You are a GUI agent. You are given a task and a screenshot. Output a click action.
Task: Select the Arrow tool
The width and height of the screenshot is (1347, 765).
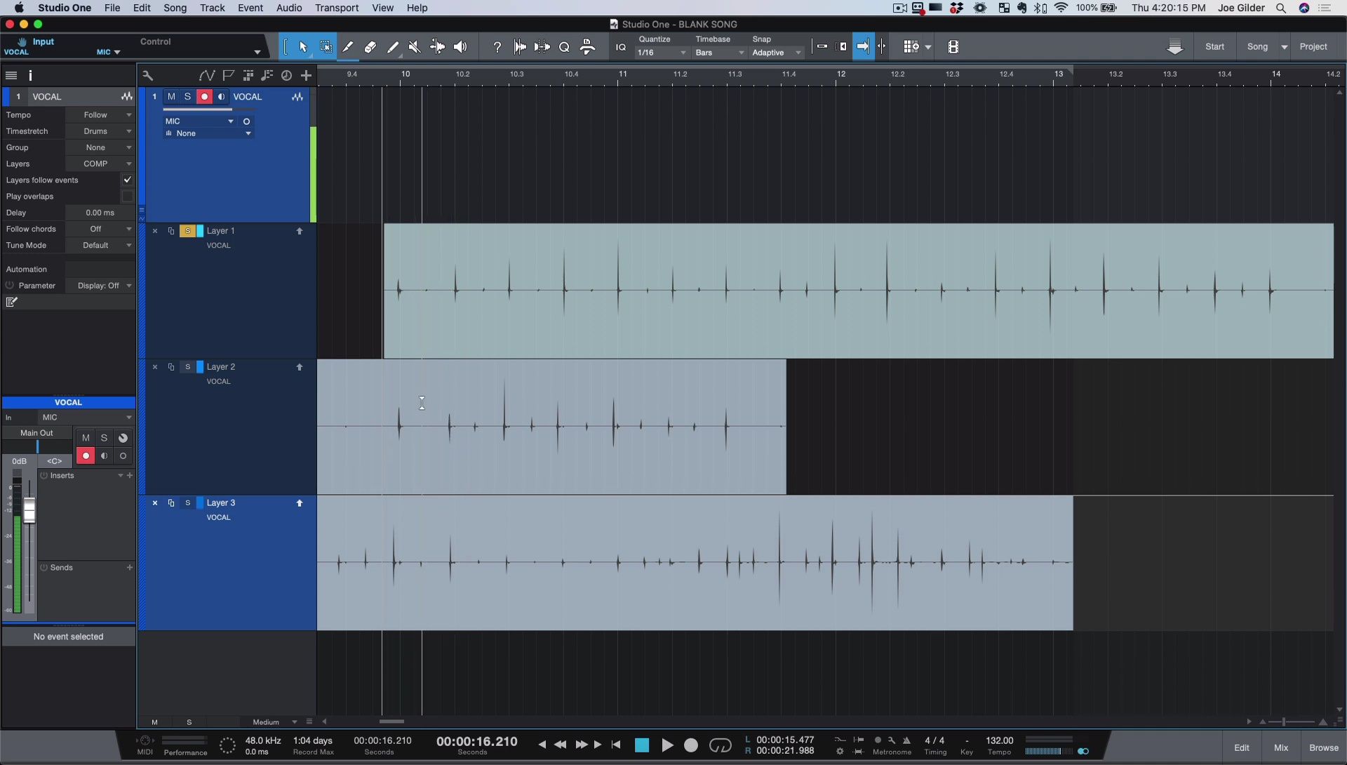[303, 47]
